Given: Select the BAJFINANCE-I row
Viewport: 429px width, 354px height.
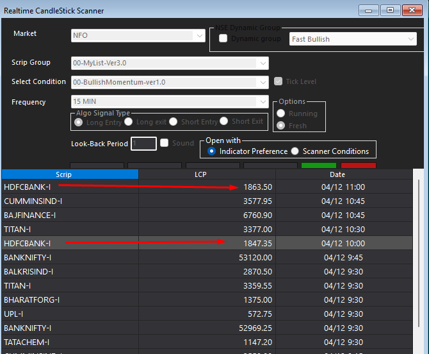Looking at the screenshot, I should tap(207, 215).
